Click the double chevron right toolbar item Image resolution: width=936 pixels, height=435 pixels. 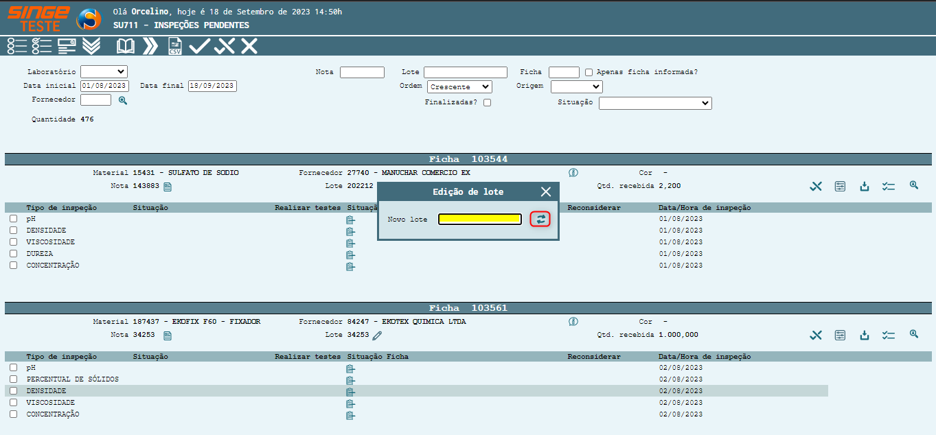tap(150, 46)
